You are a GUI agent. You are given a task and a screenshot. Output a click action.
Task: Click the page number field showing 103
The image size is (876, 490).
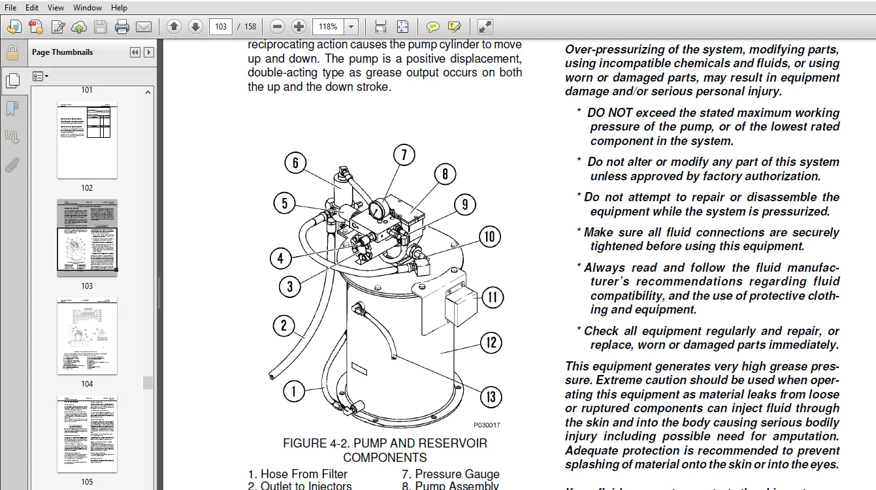point(221,27)
